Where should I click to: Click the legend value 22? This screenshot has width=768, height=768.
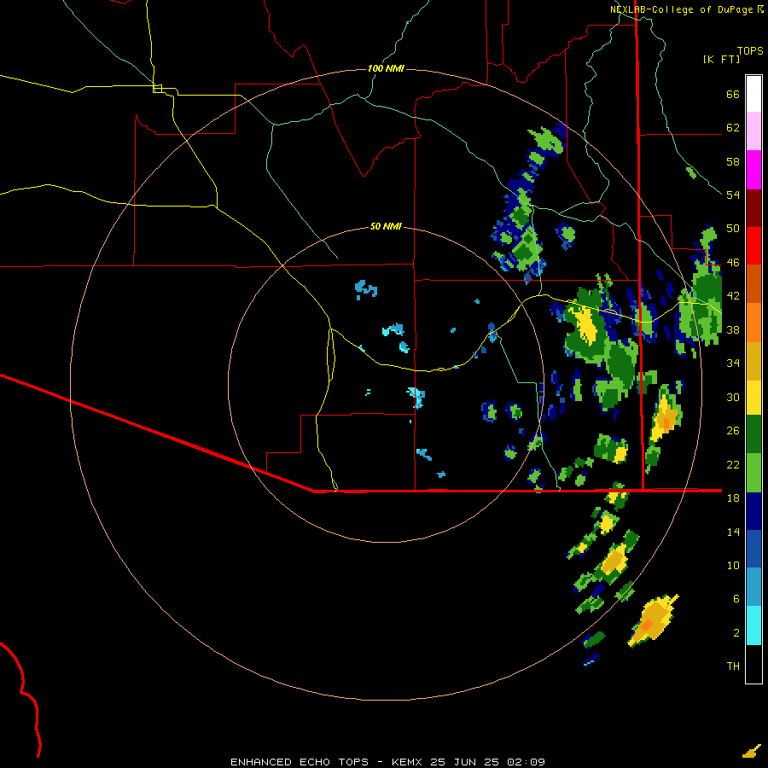[x=733, y=464]
